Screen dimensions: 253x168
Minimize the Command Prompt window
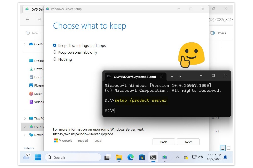tap(201, 75)
